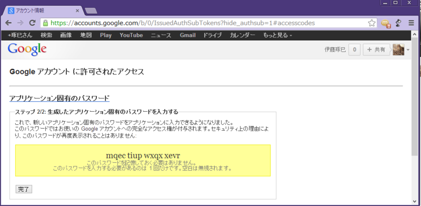
Task: Open ドライブ in the Google bar
Action: (213, 35)
